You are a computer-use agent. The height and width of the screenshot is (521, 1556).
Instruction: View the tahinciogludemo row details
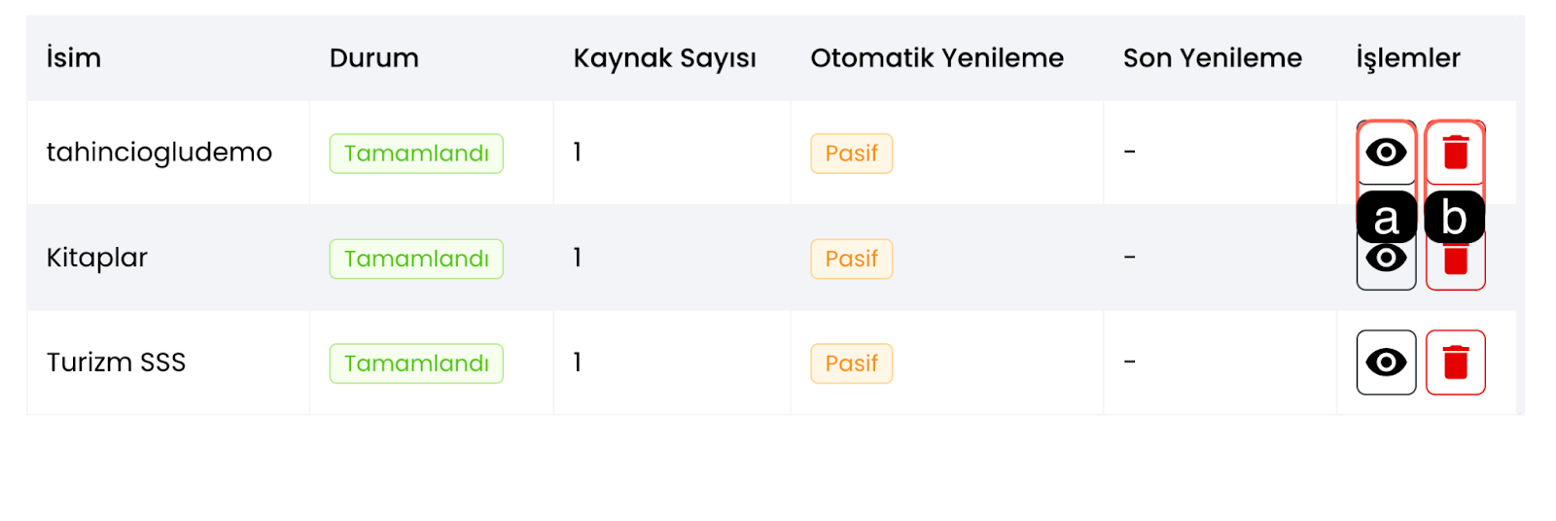pyautogui.click(x=1386, y=153)
